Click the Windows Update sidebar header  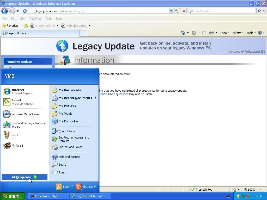28,61
